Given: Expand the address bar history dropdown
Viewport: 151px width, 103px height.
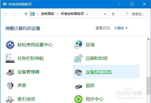Looking at the screenshot, I should 105,14.
